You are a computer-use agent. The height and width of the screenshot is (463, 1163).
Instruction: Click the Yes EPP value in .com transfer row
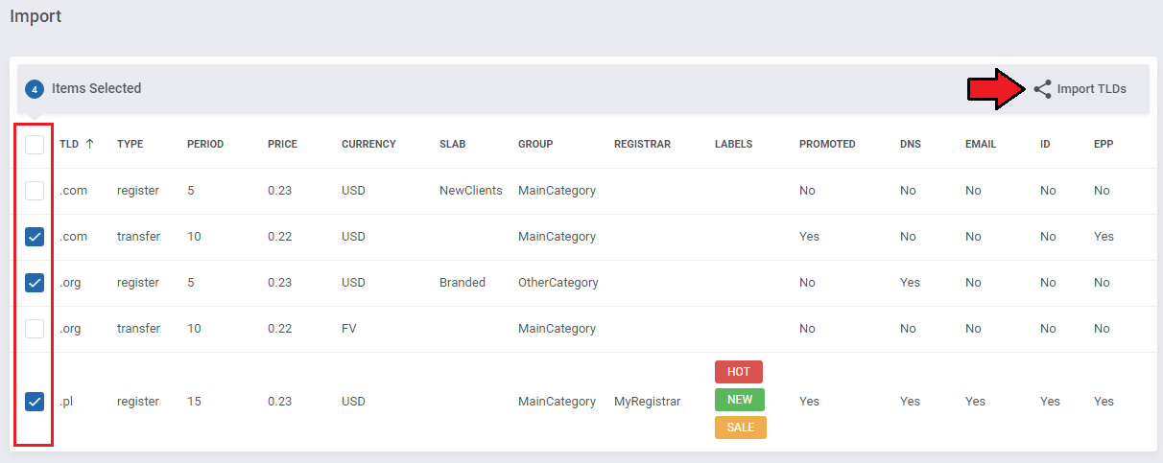coord(1104,237)
